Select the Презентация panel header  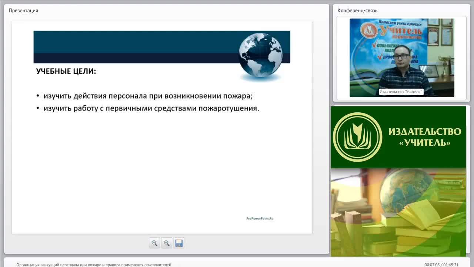click(x=23, y=10)
